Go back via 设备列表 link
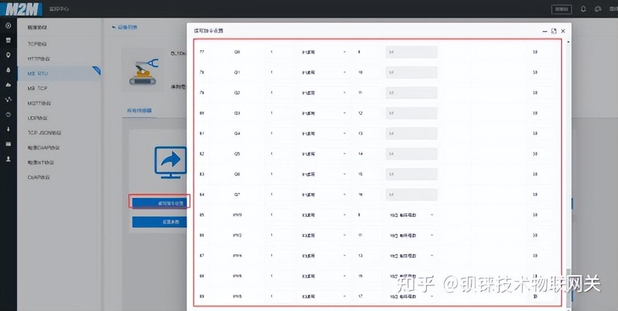 coord(125,27)
